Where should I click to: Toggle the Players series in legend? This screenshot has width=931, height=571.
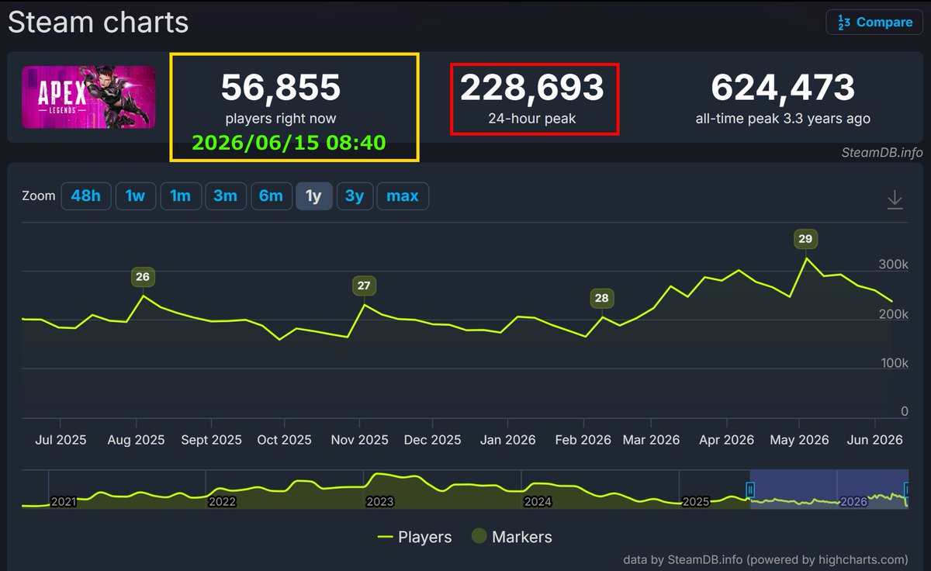(x=414, y=537)
